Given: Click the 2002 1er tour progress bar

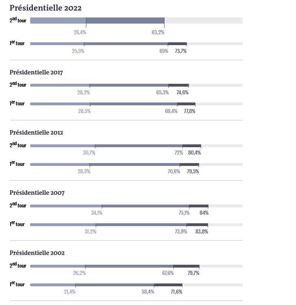Looking at the screenshot, I should (x=136, y=285).
